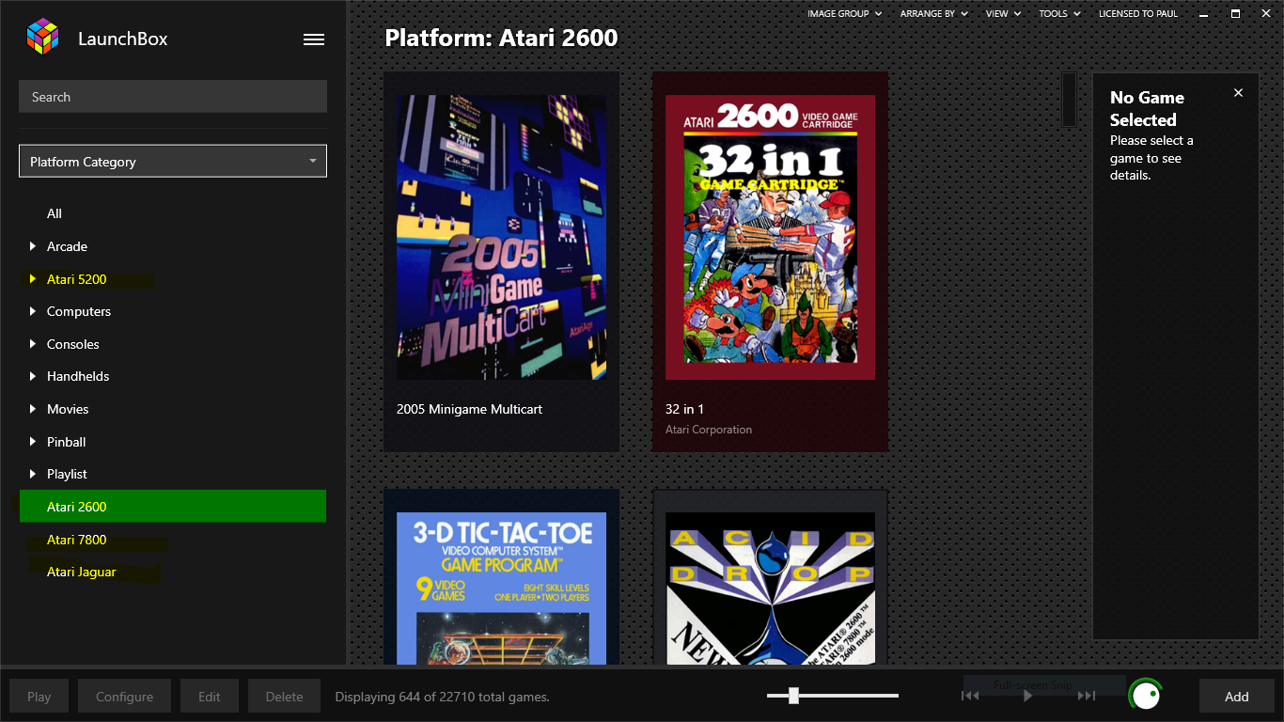Screen dimensions: 1284x722
Task: Click the '2005 Minigame Multicart' title text
Action: point(469,409)
